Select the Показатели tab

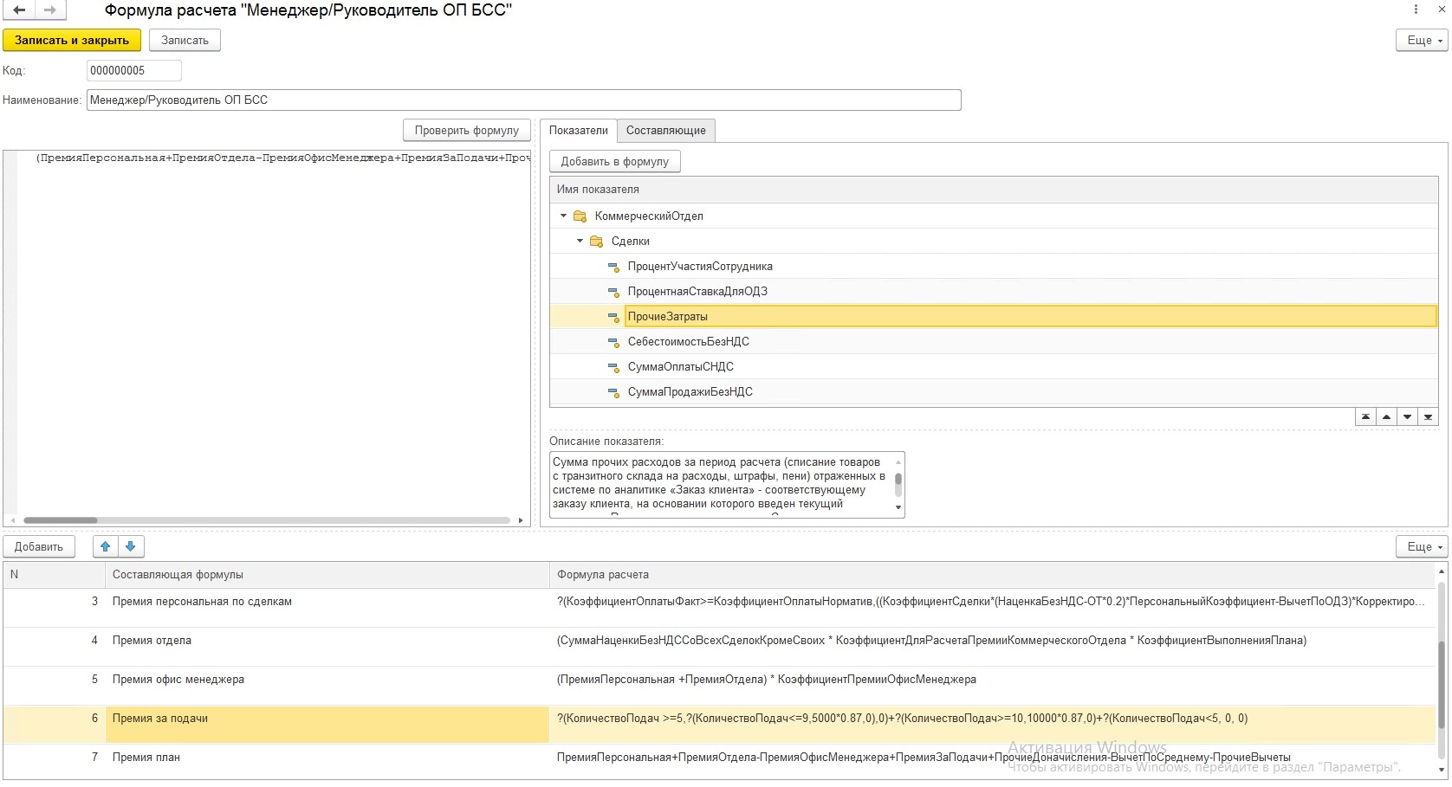(578, 130)
